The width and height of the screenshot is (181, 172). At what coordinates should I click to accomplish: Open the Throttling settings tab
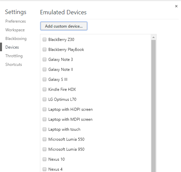pyautogui.click(x=14, y=56)
